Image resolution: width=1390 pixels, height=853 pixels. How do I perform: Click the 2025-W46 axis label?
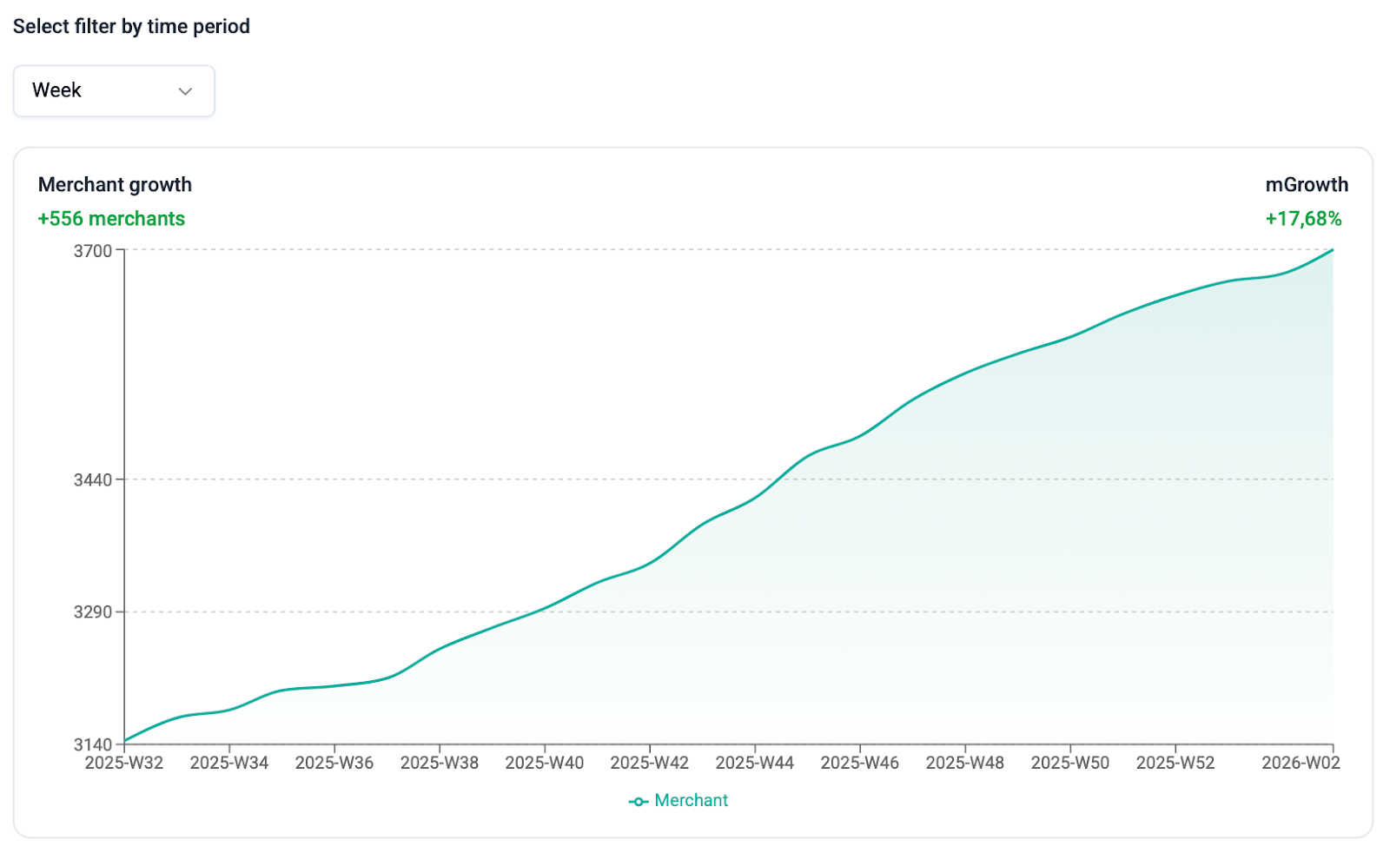860,763
